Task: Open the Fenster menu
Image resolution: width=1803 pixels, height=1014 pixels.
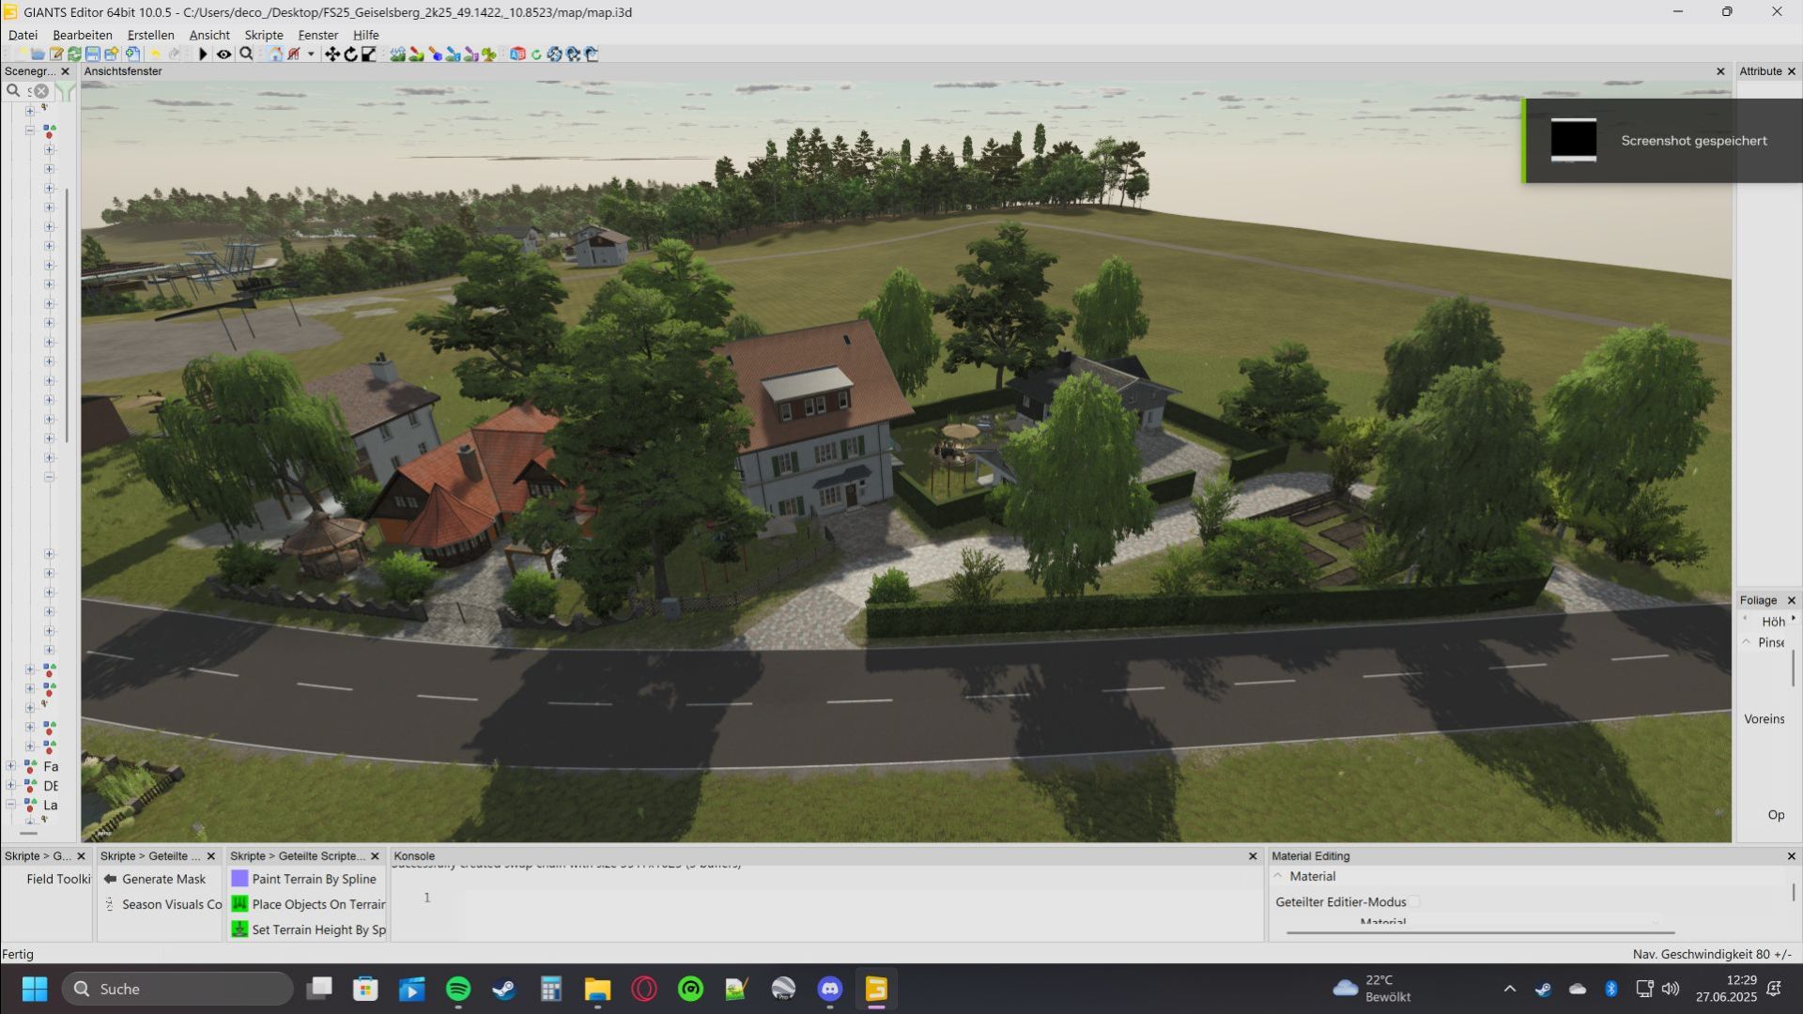Action: (x=318, y=35)
